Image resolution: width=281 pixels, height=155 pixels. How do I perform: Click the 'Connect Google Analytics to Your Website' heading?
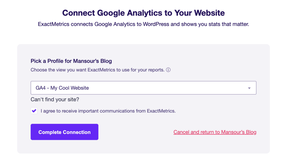point(143,13)
